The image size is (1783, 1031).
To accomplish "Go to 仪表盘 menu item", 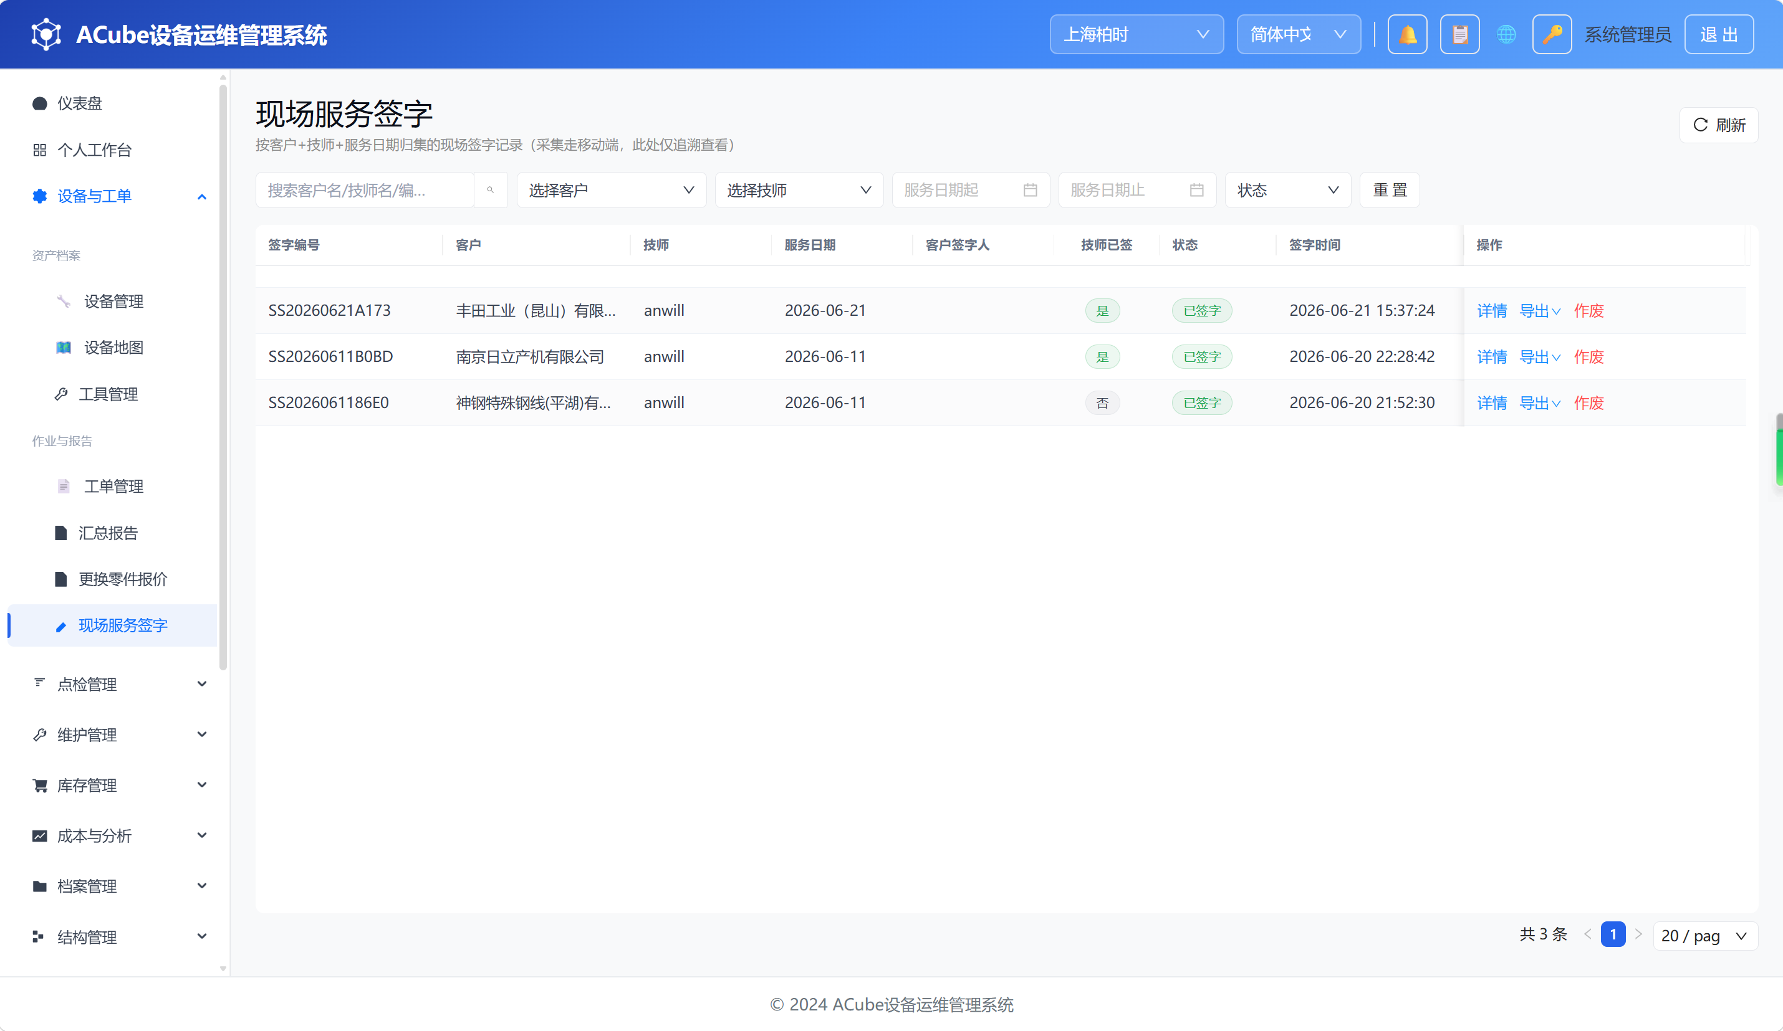I will click(112, 103).
